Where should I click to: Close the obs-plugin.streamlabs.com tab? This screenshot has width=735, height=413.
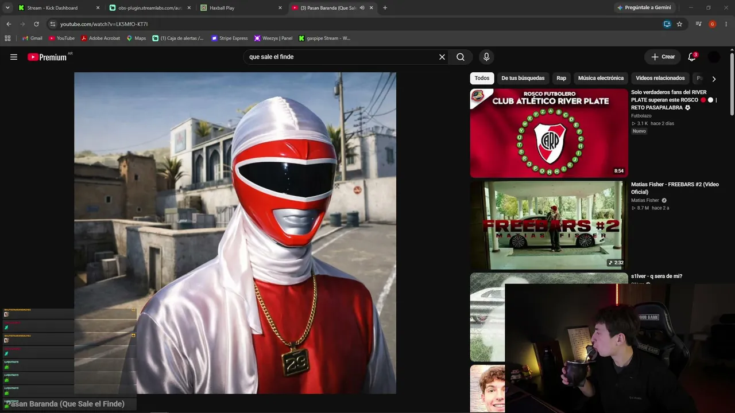(x=189, y=8)
